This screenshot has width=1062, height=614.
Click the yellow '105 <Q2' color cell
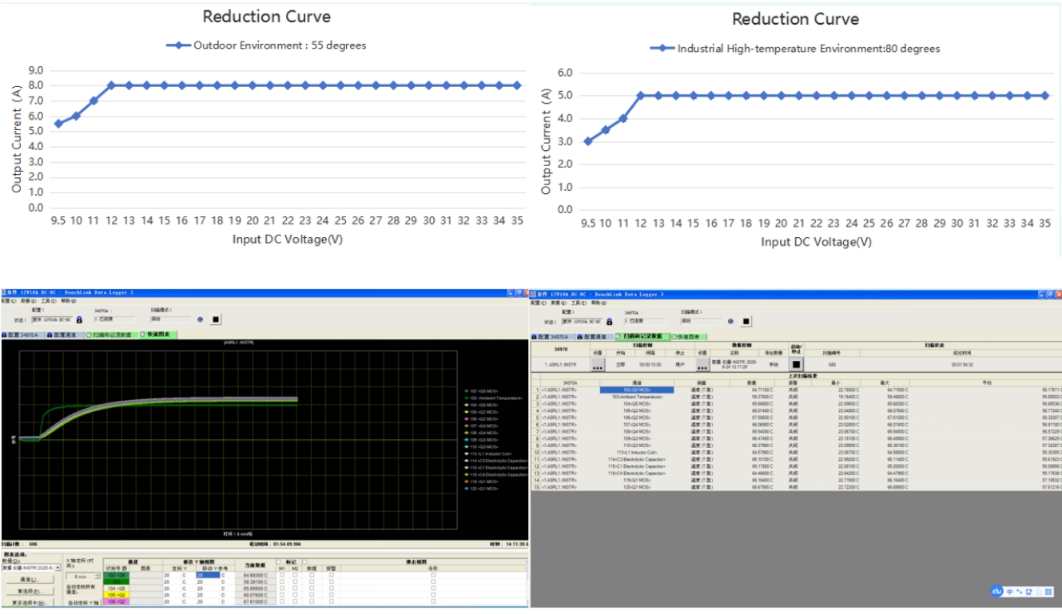point(116,595)
